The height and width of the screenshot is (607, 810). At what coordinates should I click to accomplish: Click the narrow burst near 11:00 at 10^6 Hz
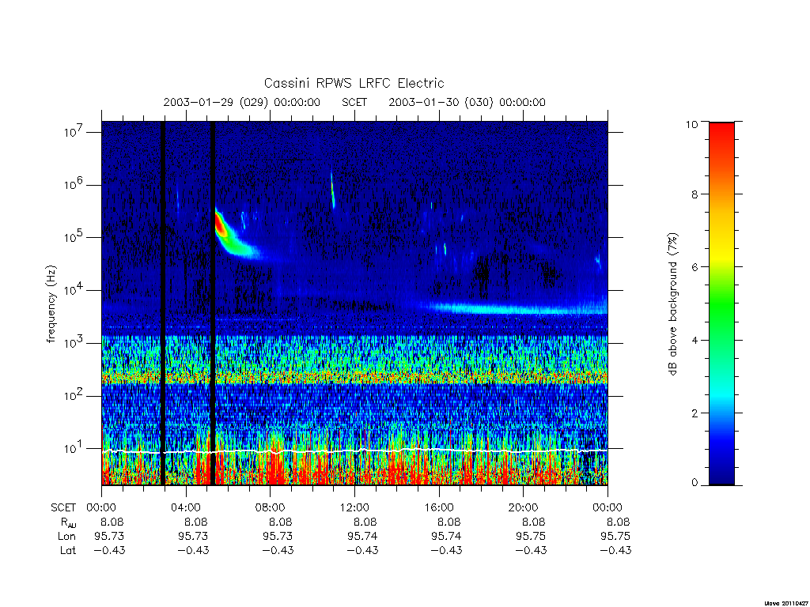click(333, 188)
